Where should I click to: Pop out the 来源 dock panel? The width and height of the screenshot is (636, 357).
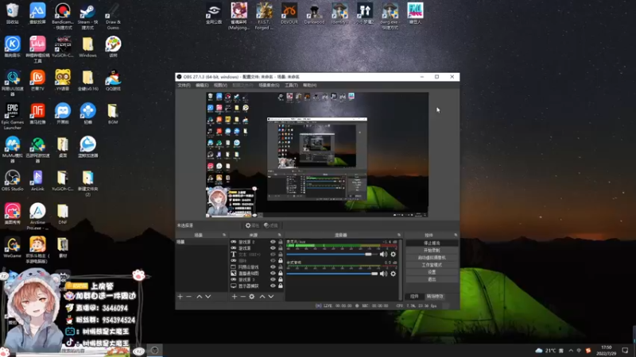(x=280, y=235)
